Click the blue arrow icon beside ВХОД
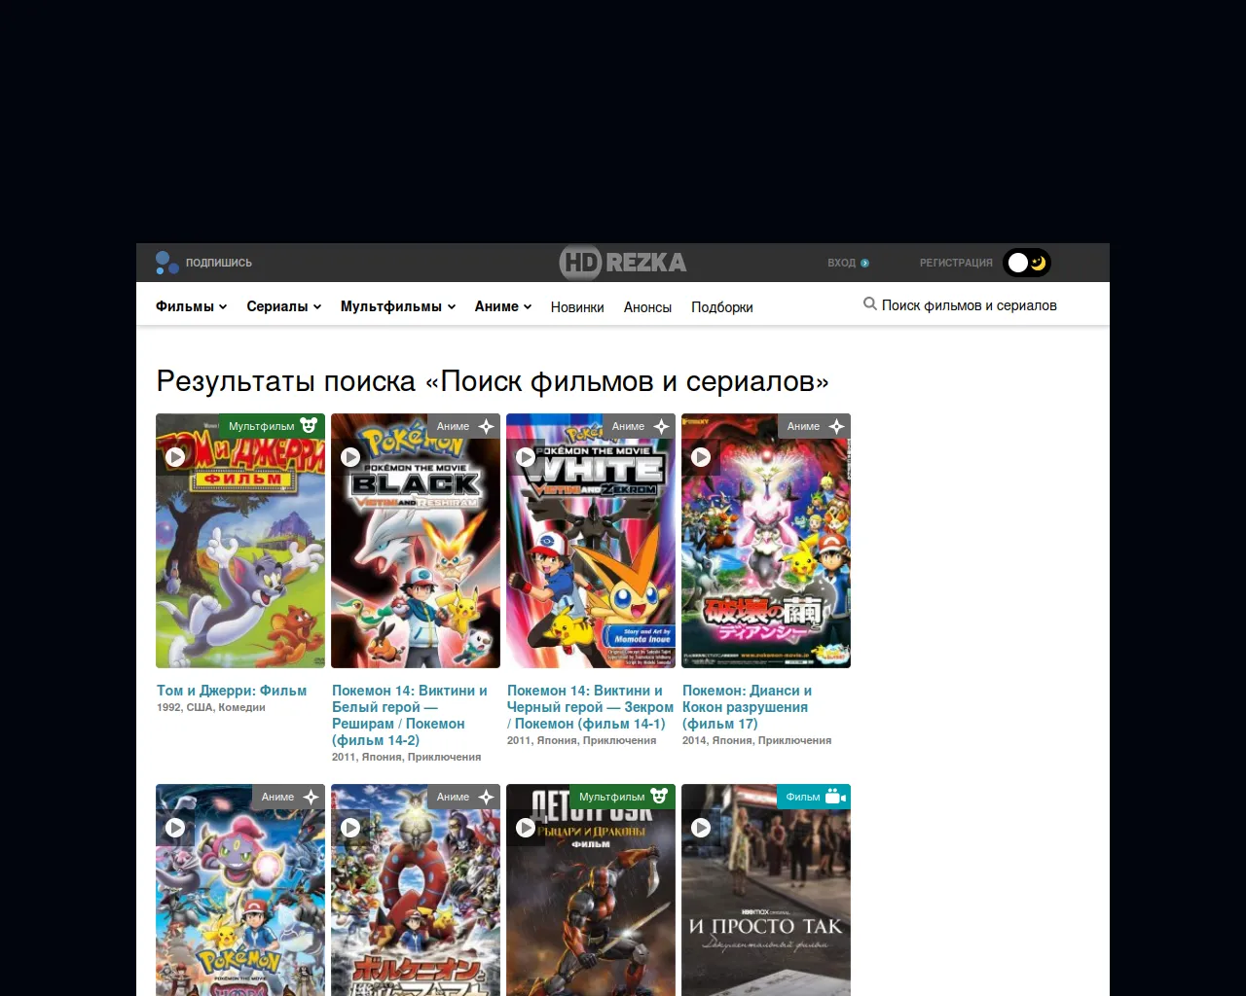 [864, 263]
